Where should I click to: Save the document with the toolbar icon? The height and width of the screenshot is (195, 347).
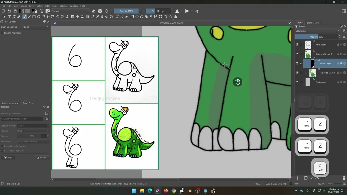click(15, 11)
